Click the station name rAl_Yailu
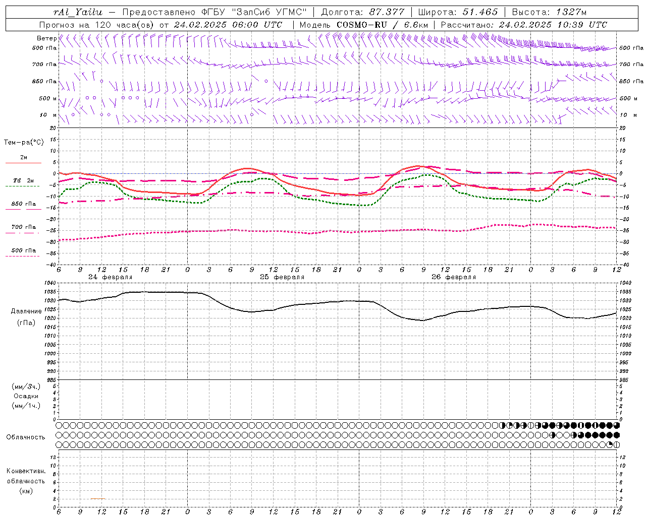 point(78,12)
